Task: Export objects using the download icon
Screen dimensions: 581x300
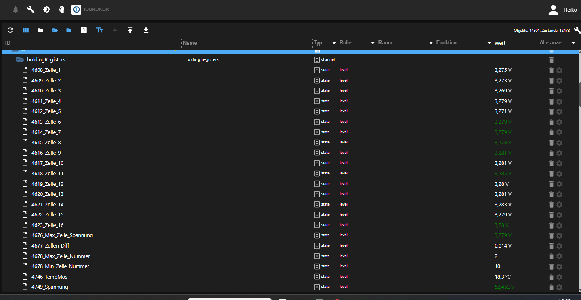Action: pyautogui.click(x=146, y=30)
